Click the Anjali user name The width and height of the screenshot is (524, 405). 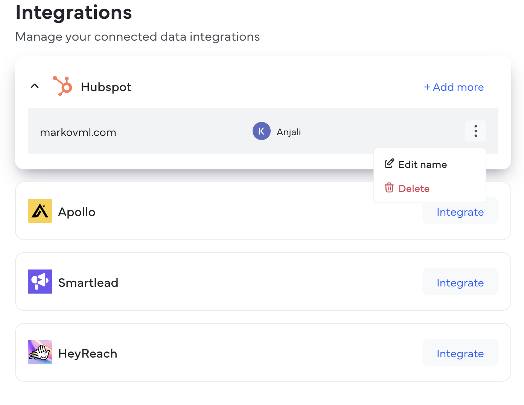pyautogui.click(x=289, y=132)
